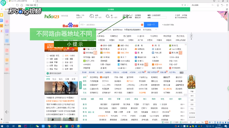This screenshot has height=128, width=229.
Task: Click the bear mascot game ad thumbnail
Action: click(x=192, y=82)
